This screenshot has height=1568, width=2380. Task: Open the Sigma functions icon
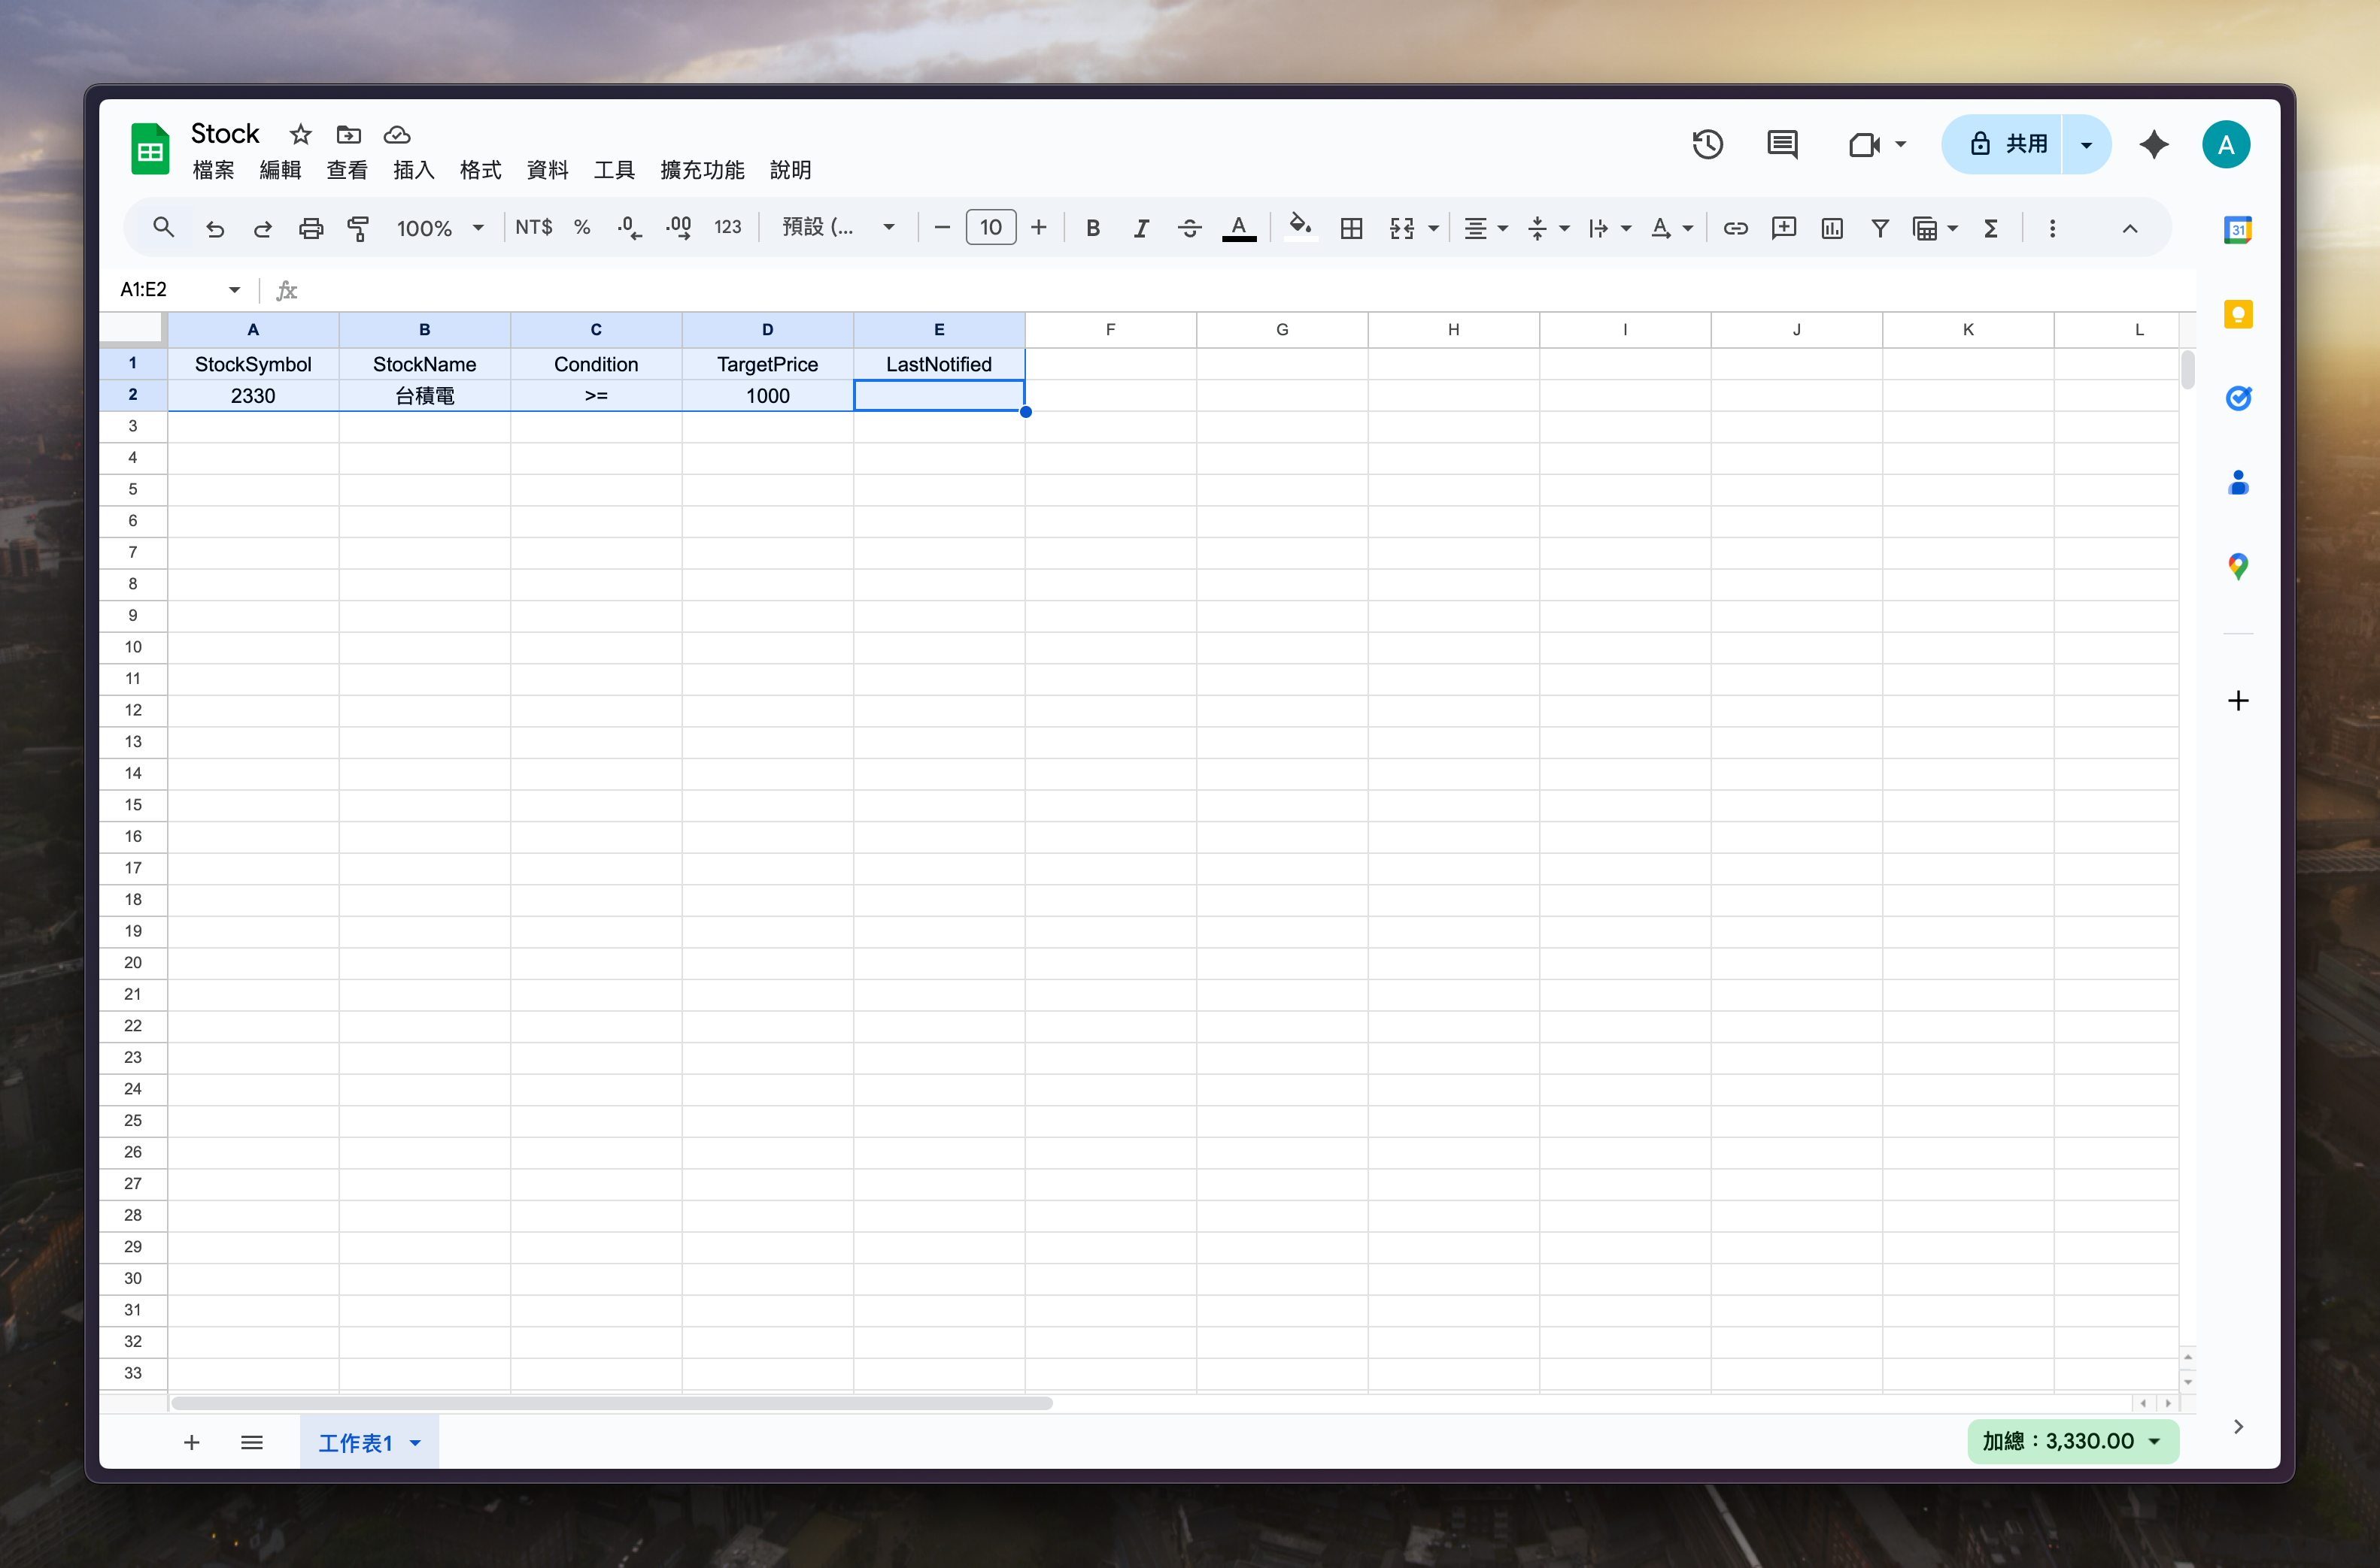pos(1991,228)
